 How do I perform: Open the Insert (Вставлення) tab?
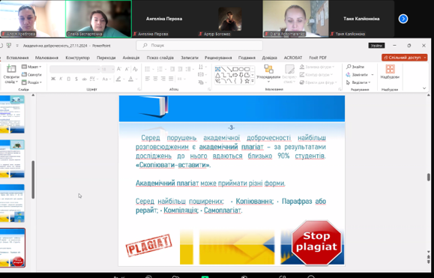[x=17, y=58]
